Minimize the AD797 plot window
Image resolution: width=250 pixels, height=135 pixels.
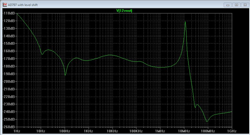point(228,5)
